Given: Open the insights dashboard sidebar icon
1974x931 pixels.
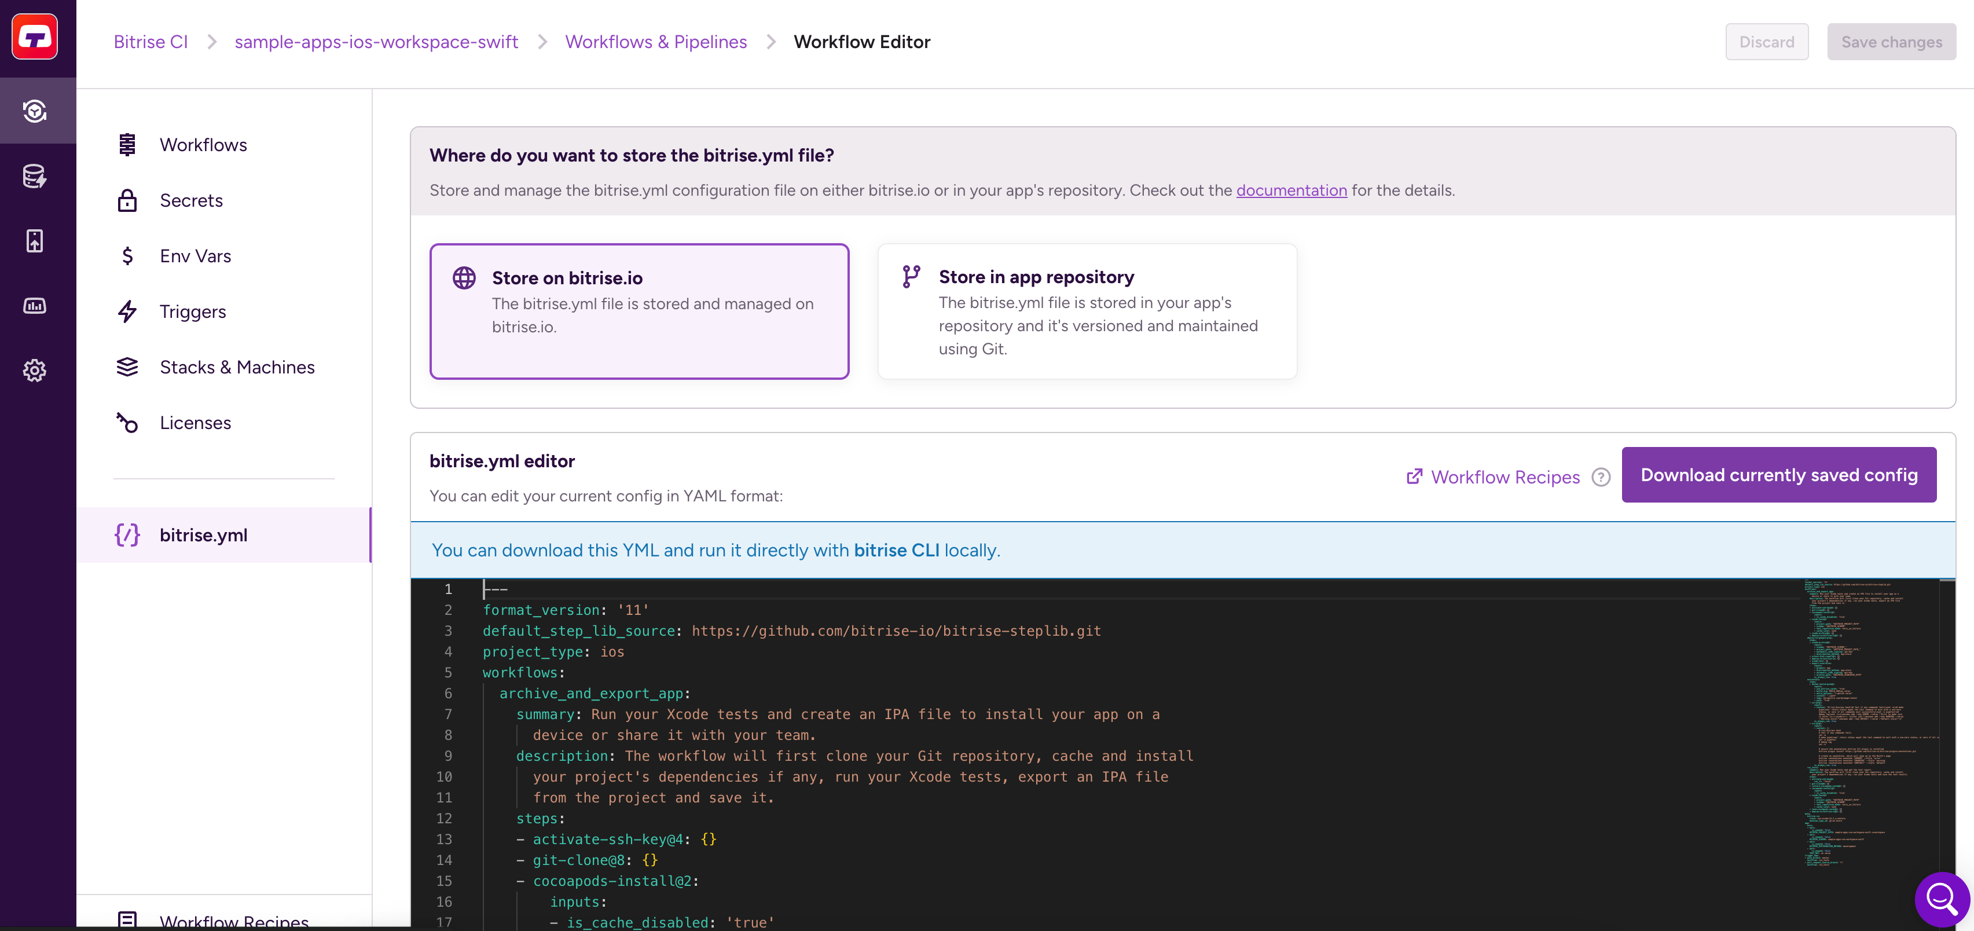Looking at the screenshot, I should coord(35,306).
